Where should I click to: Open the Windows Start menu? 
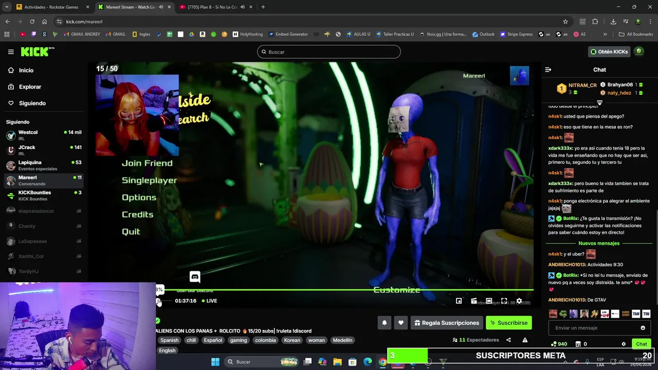point(215,362)
